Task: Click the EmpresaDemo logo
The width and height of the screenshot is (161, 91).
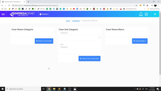Action: pyautogui.click(x=22, y=14)
